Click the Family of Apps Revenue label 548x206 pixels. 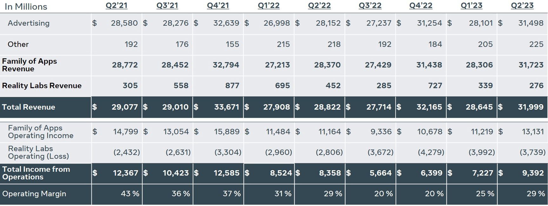[29, 65]
